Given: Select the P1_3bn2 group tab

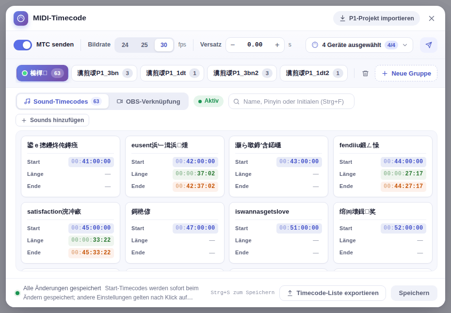Looking at the screenshot, I should coord(242,73).
